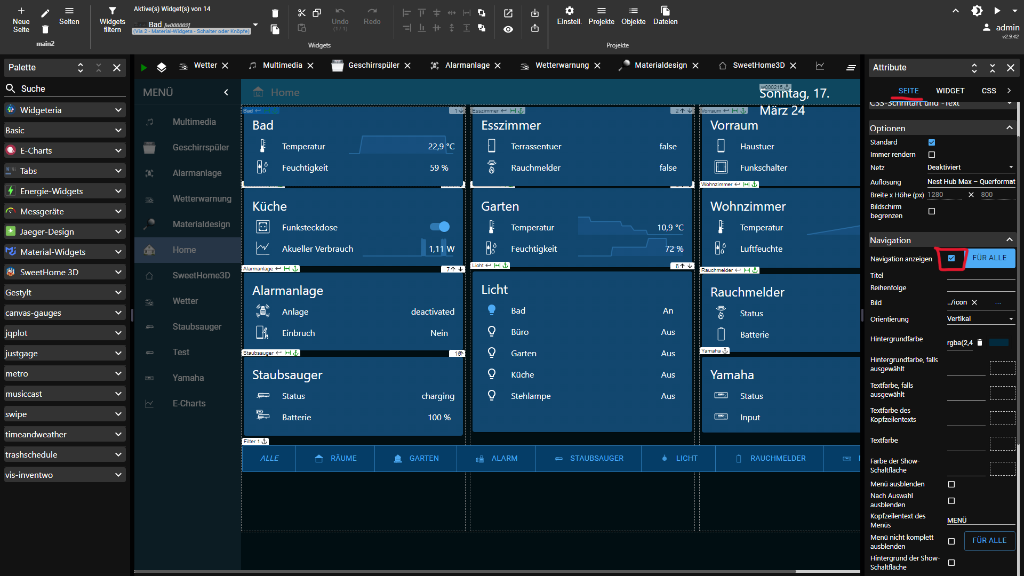Collapse the Optionen section
The image size is (1024, 576).
(1009, 127)
